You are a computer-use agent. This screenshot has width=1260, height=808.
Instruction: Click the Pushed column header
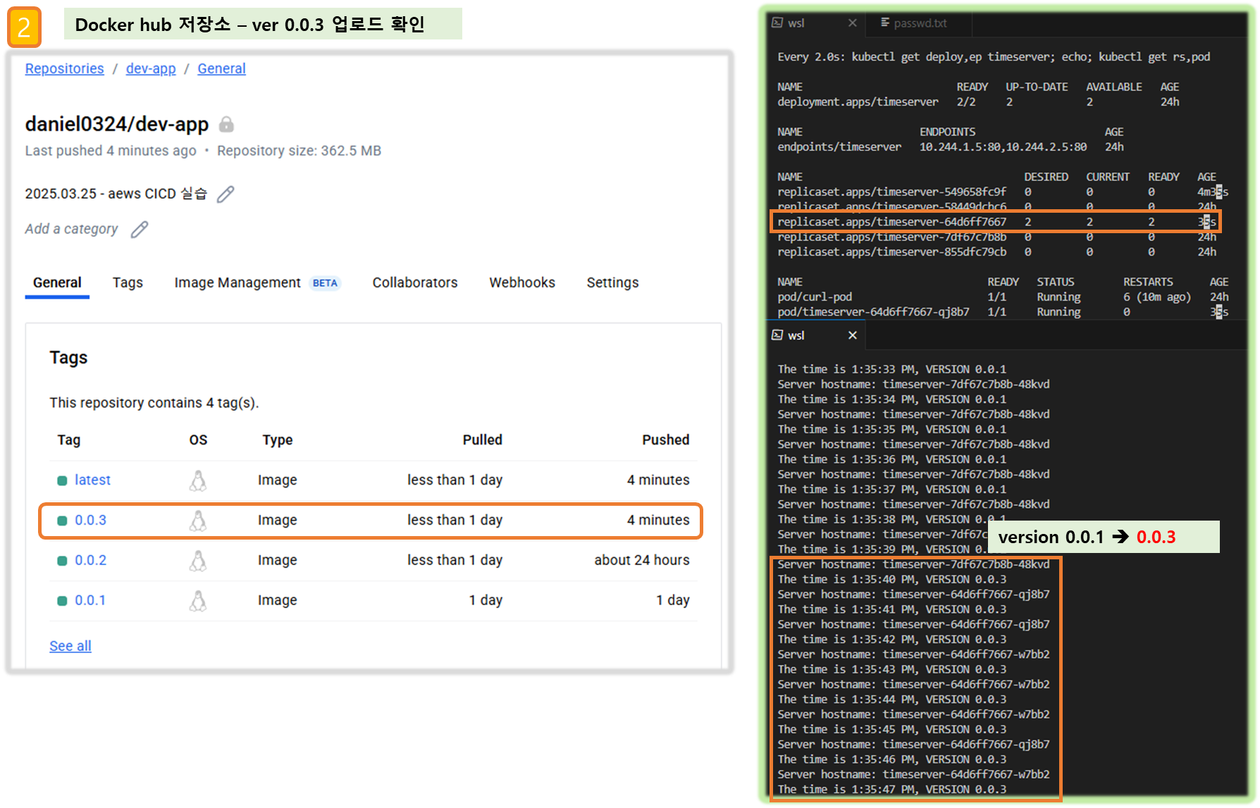[x=666, y=440]
